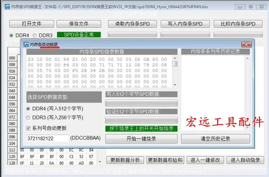
Task: Click 写入内存条SPD button
Action: click(x=185, y=24)
